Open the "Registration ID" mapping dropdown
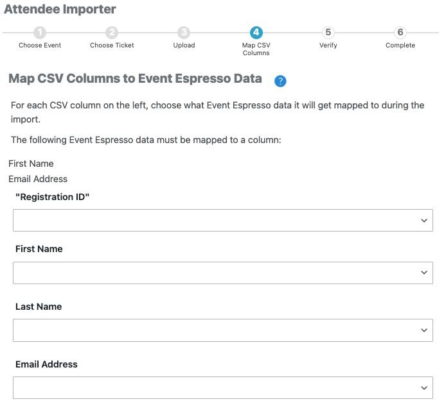The width and height of the screenshot is (446, 406). [x=222, y=220]
